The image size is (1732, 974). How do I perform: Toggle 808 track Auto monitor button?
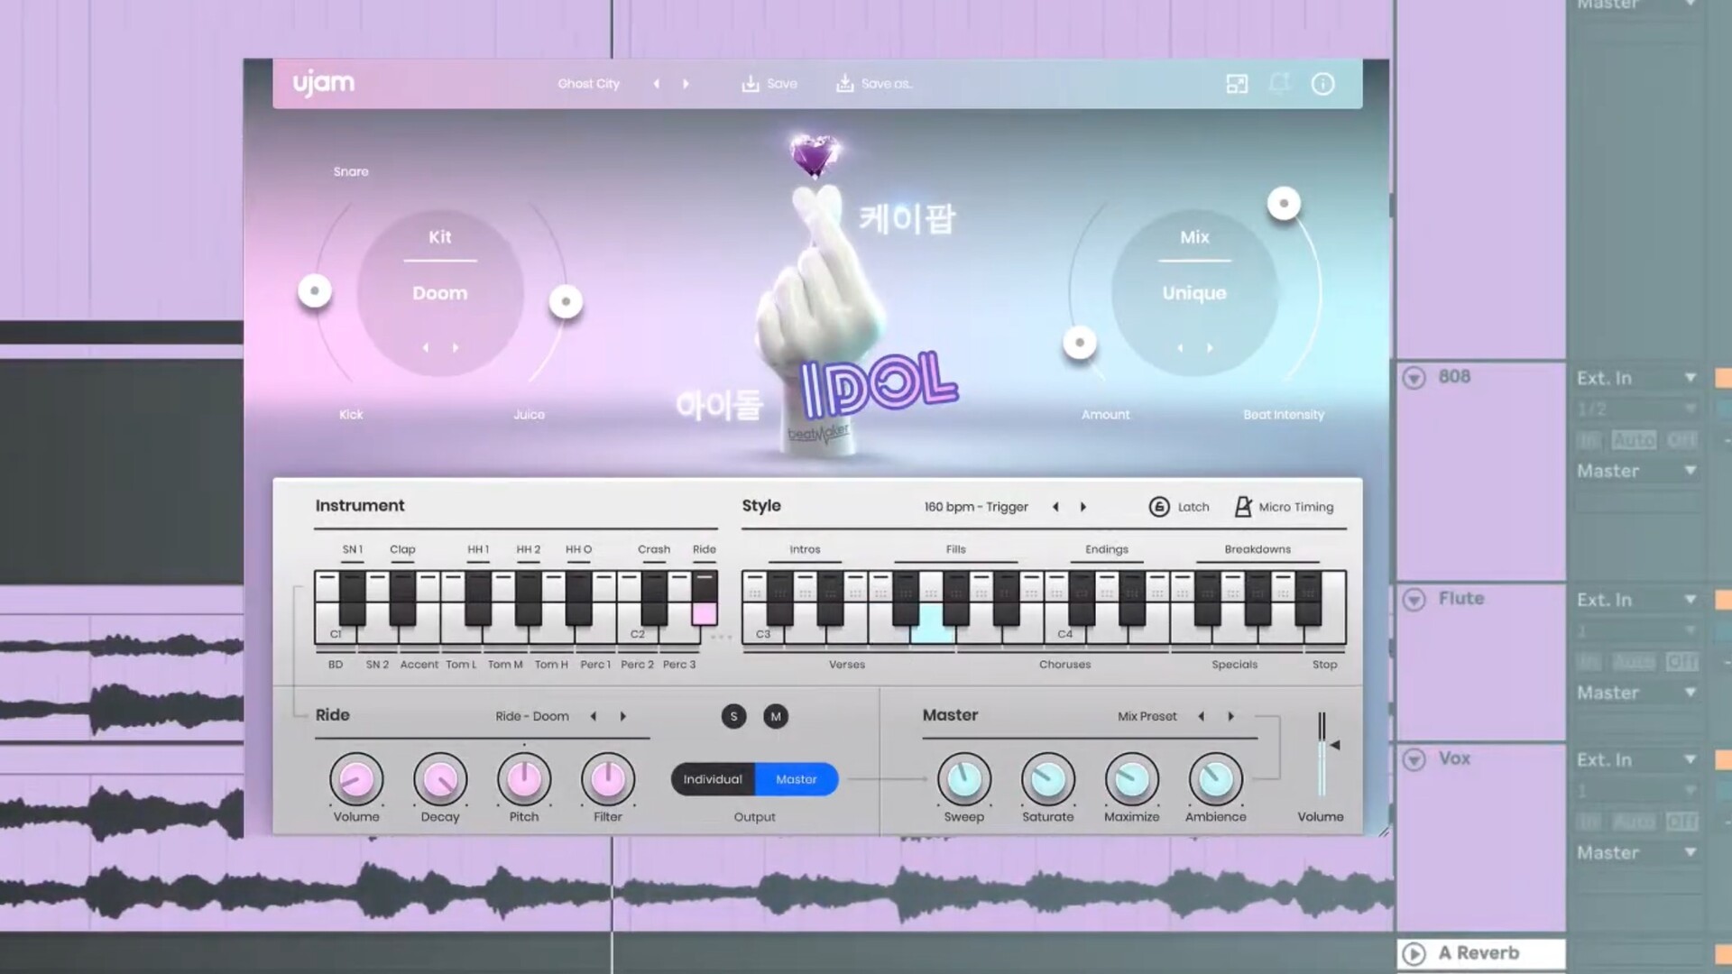coord(1634,440)
